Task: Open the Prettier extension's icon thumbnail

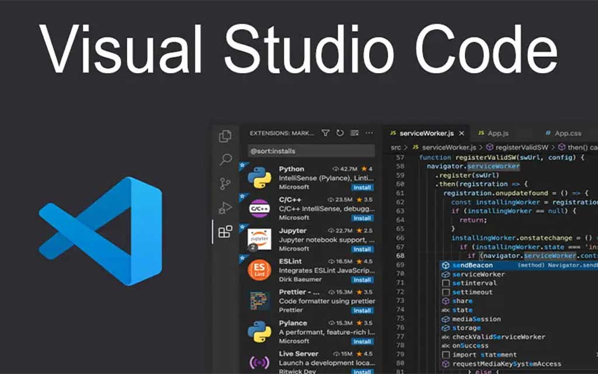Action: click(259, 301)
